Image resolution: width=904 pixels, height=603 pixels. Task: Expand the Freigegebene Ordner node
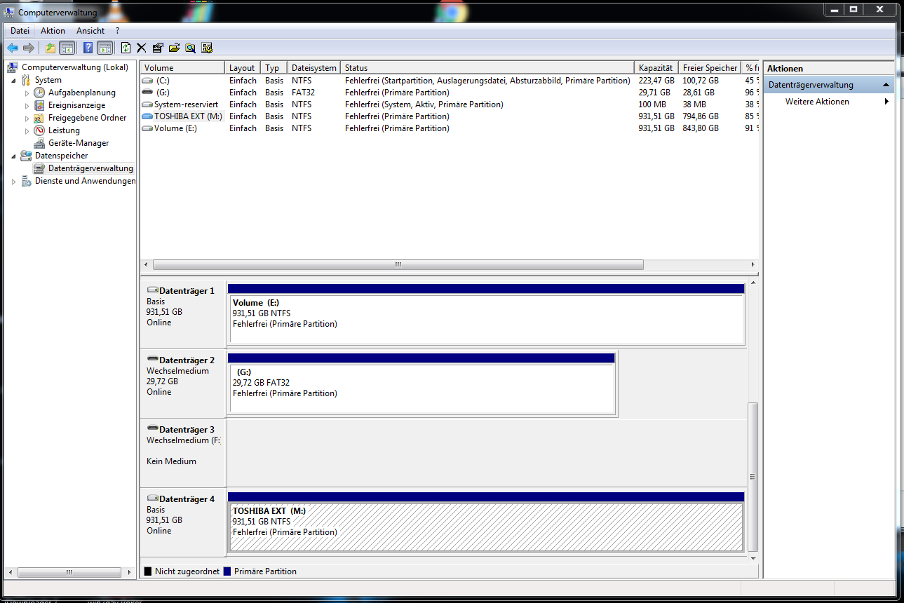coord(27,118)
